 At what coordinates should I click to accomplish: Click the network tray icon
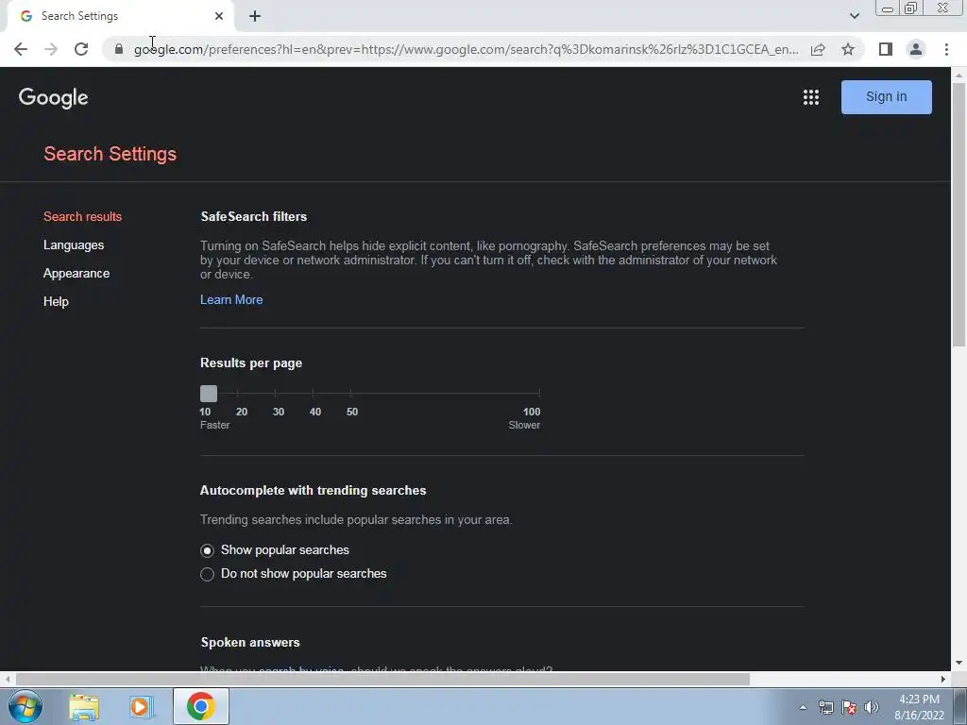[825, 707]
